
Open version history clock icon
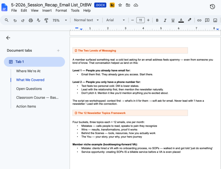pos(212,7)
